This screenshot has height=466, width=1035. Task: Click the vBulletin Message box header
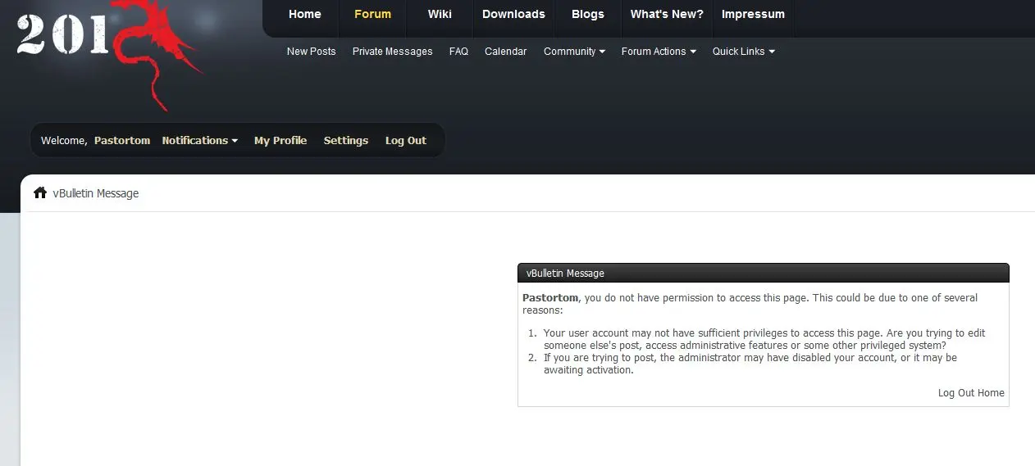click(x=763, y=273)
